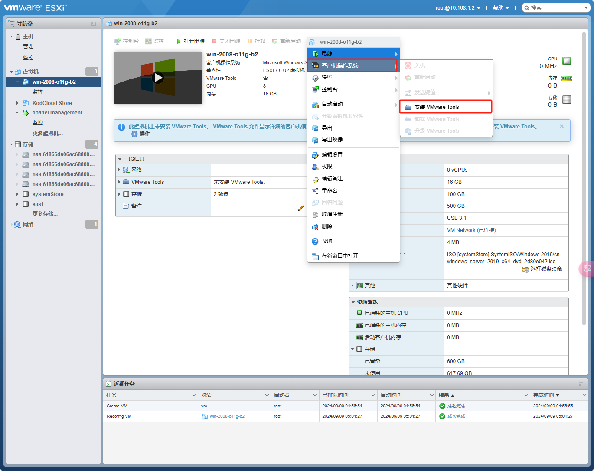Click the 存储 storage stats icon
The image size is (594, 471).
tap(567, 99)
